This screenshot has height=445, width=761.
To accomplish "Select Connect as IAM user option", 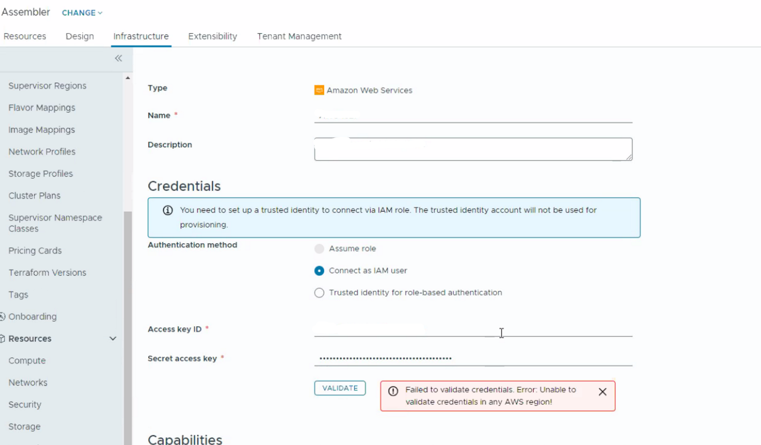I will [x=319, y=271].
